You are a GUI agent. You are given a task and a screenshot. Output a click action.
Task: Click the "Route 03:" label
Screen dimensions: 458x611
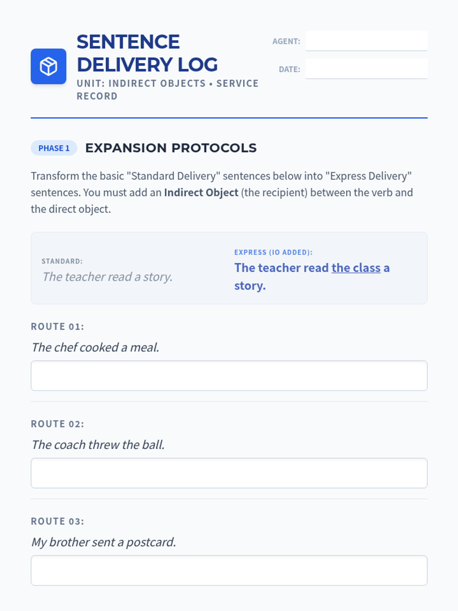pyautogui.click(x=57, y=521)
